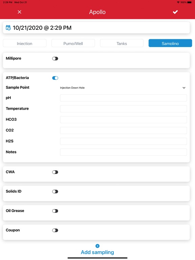Tap the blue plus icon above Add sampling
The width and height of the screenshot is (195, 260).
point(97,246)
